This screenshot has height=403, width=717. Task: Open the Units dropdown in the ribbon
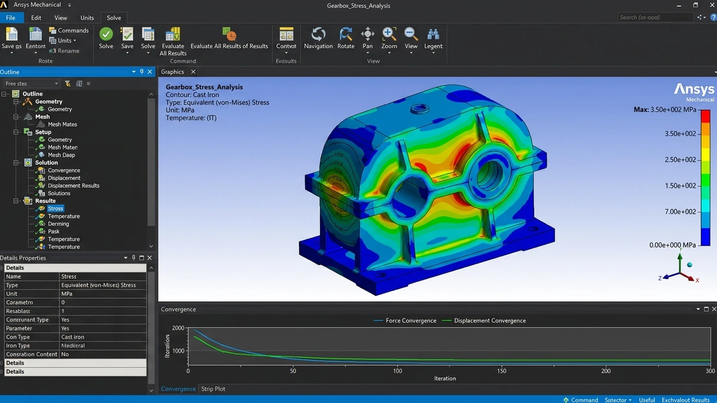coord(63,40)
